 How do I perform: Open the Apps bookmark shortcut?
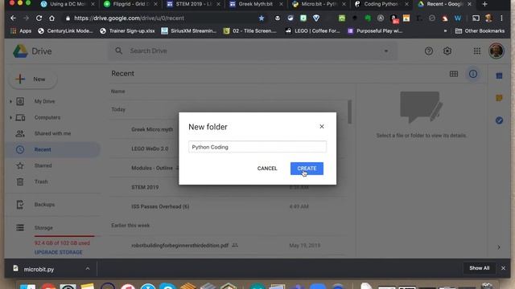coord(21,31)
